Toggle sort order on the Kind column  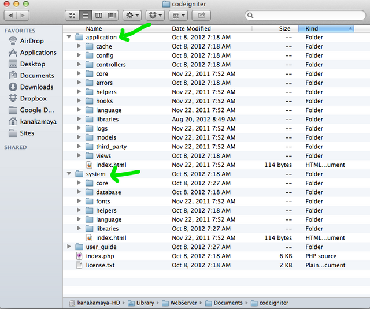click(x=326, y=28)
